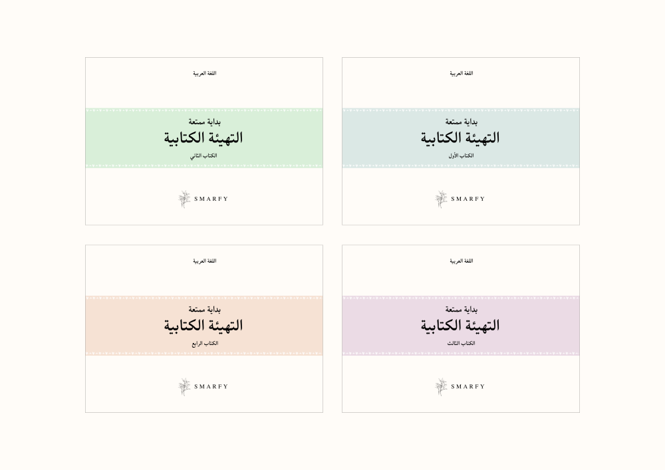The height and width of the screenshot is (470, 665).
Task: Click the SMARFY flower logo on the green cover
Action: [x=184, y=199]
